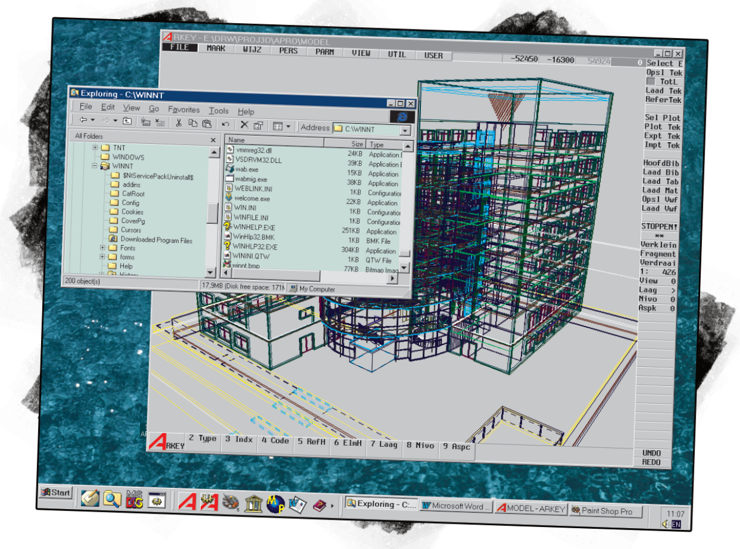Toggle the TotL checkbox in ARKEY side panel
This screenshot has height=549, width=740.
tap(651, 81)
